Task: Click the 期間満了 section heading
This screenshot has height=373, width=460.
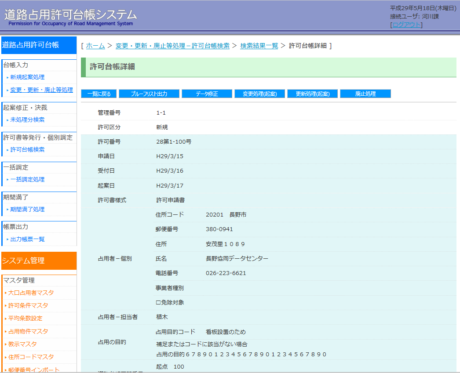Action: 15,197
